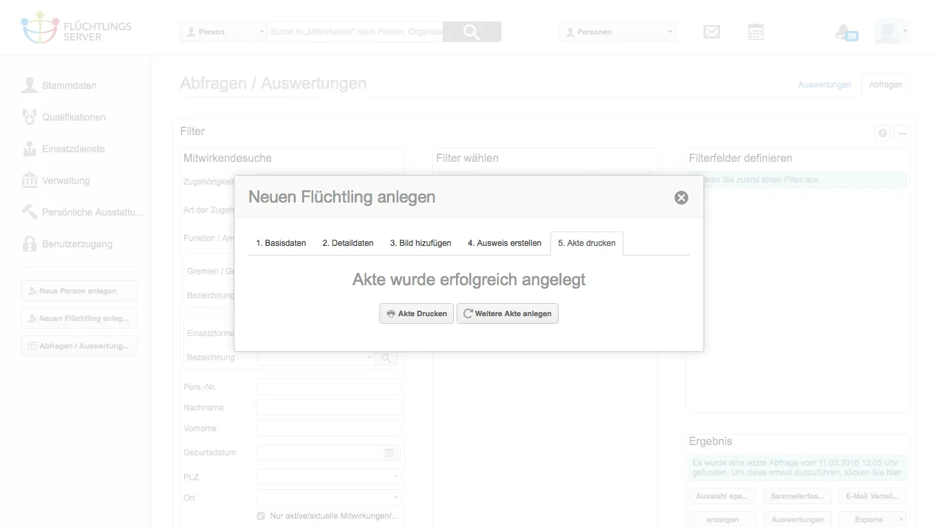
Task: Select the 3. Bild hinzufügen tab
Action: [x=421, y=243]
